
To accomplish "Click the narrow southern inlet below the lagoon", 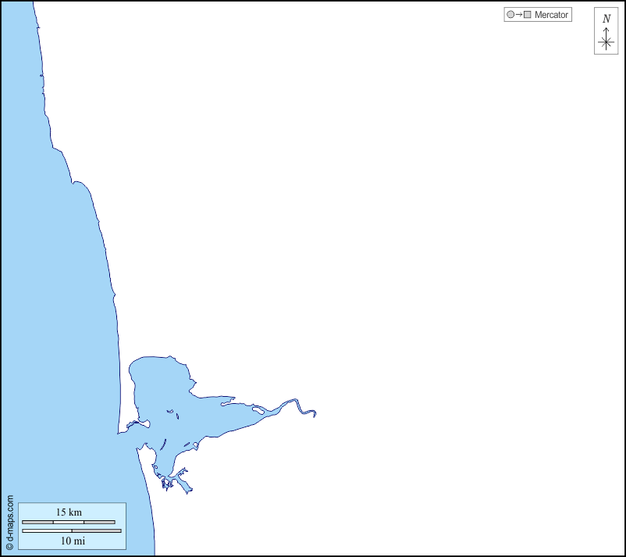I will [x=184, y=484].
